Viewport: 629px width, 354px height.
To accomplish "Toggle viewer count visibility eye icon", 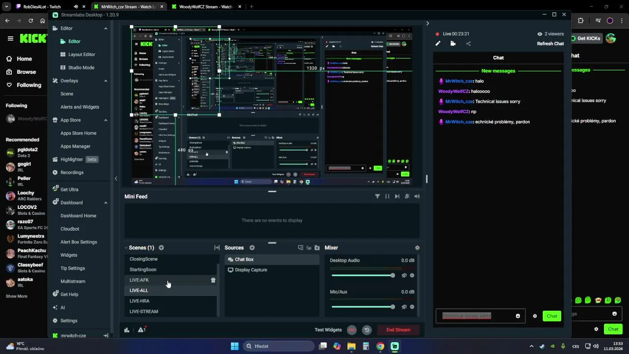I will (540, 34).
